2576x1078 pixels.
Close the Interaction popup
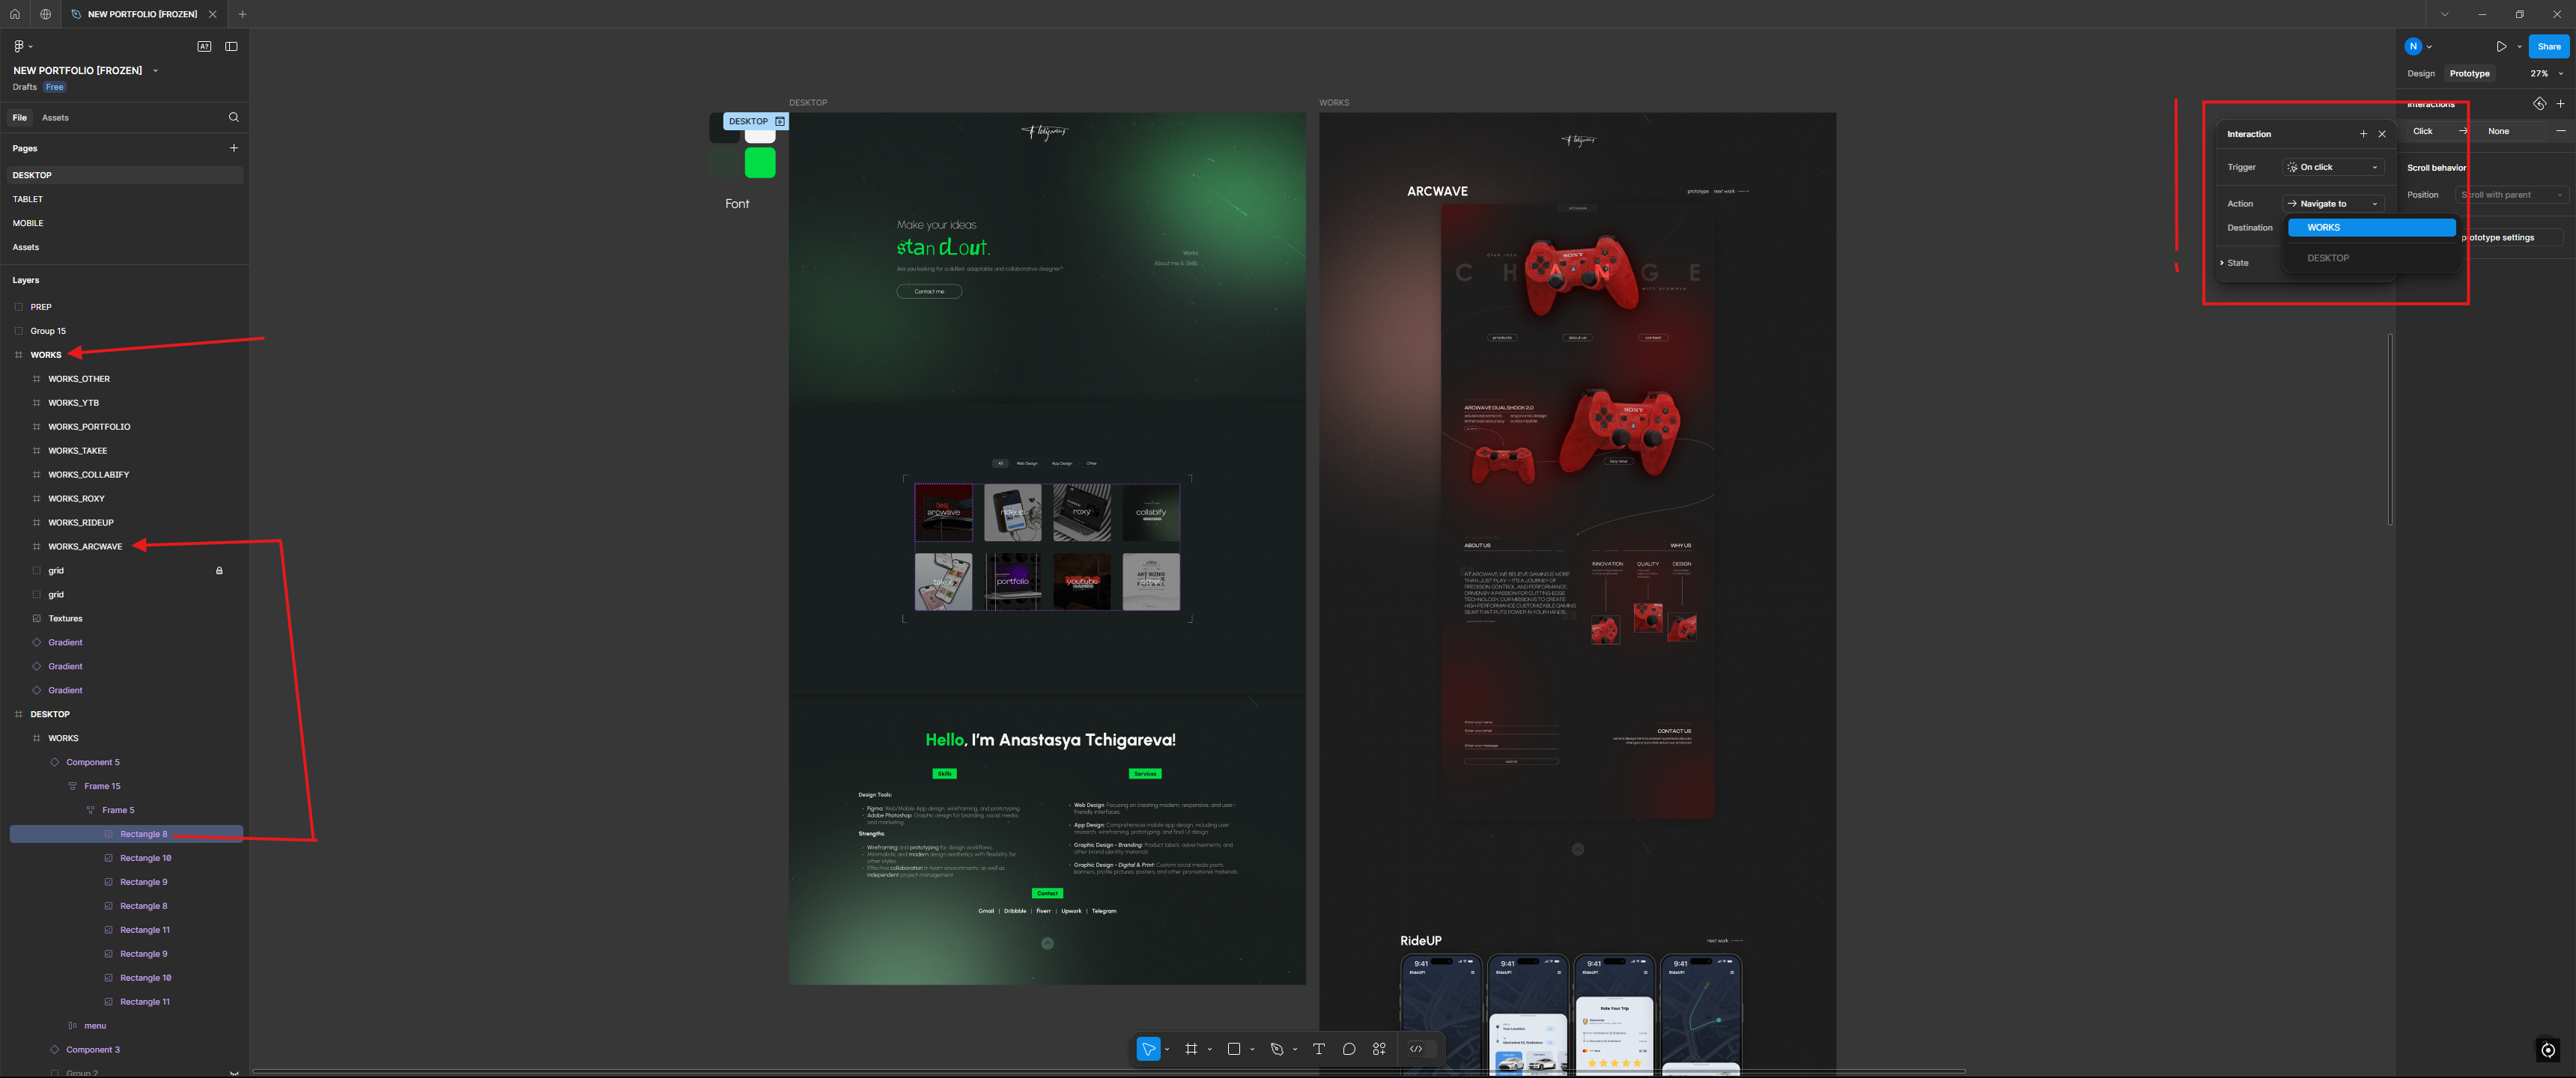[x=2382, y=134]
